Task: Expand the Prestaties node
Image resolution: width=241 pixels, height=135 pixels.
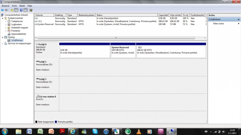Action: (6, 31)
